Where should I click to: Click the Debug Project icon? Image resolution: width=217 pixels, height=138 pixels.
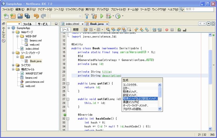pyautogui.click(x=109, y=16)
